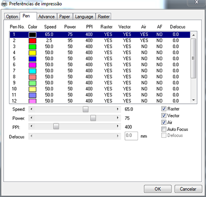
Task: Click the printer icon in title bar
Action: tap(4, 4)
